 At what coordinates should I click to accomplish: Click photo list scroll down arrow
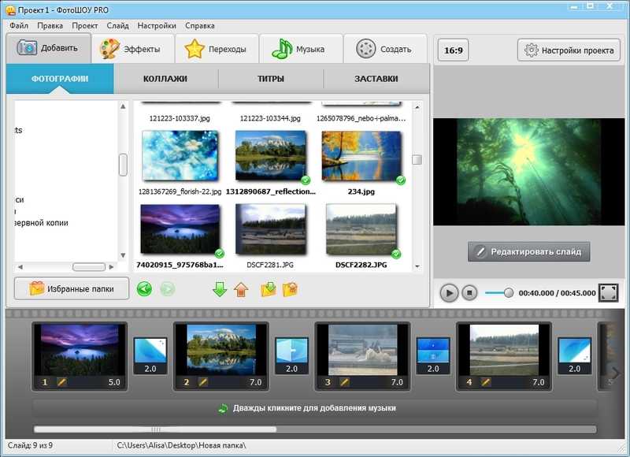pyautogui.click(x=417, y=266)
